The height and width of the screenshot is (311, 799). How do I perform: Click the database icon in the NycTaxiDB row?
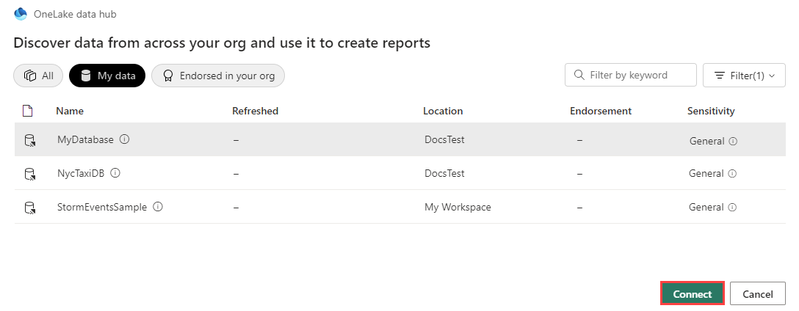[29, 174]
